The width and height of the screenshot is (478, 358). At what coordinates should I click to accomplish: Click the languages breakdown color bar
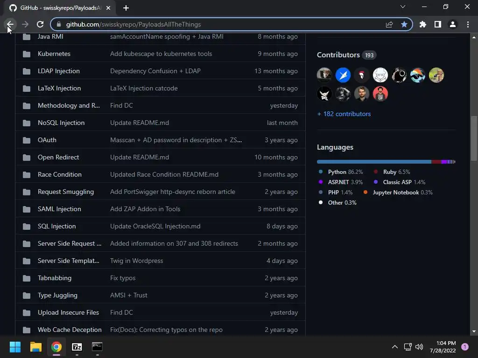click(386, 162)
